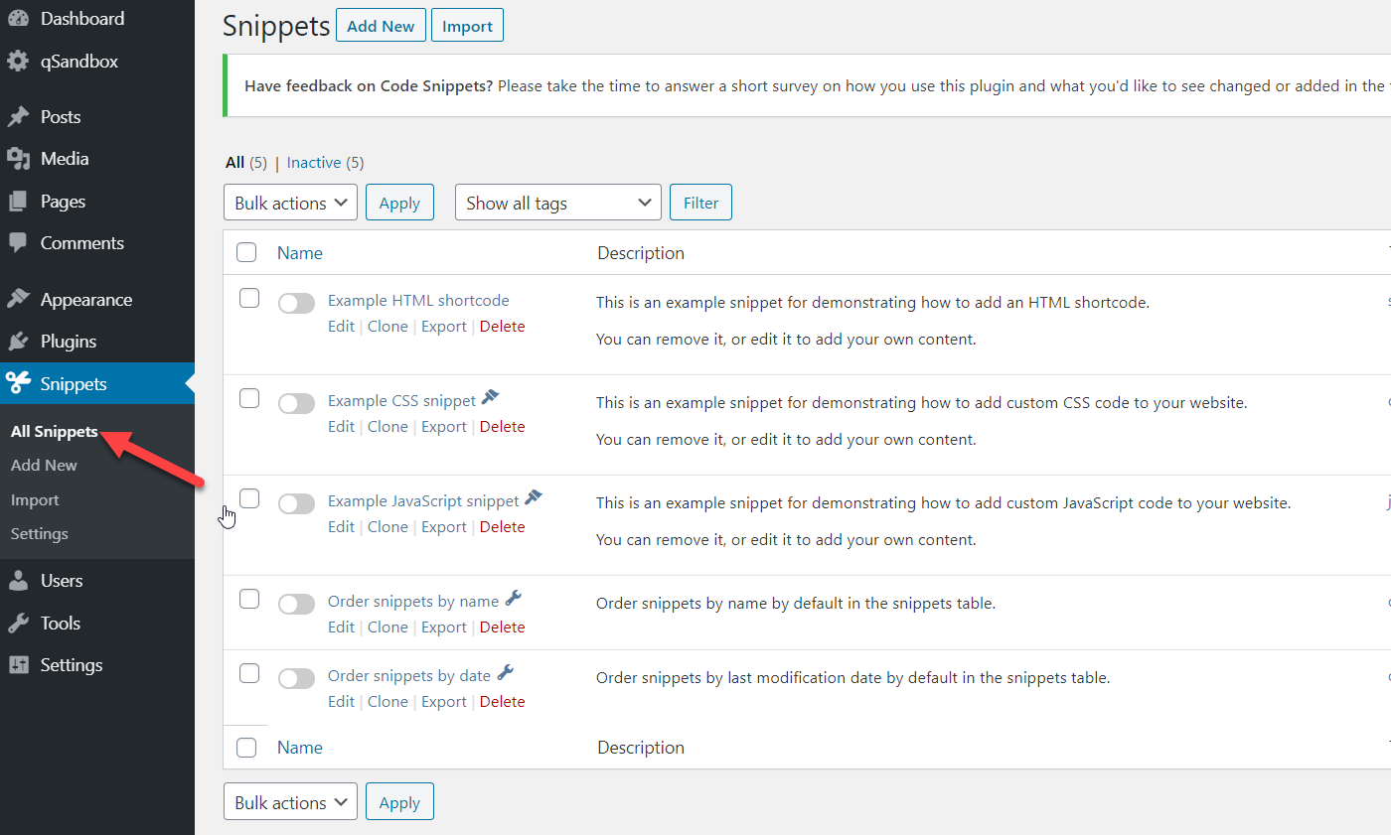Viewport: 1391px width, 835px height.
Task: Select Import in Snippets submenu
Action: (35, 500)
